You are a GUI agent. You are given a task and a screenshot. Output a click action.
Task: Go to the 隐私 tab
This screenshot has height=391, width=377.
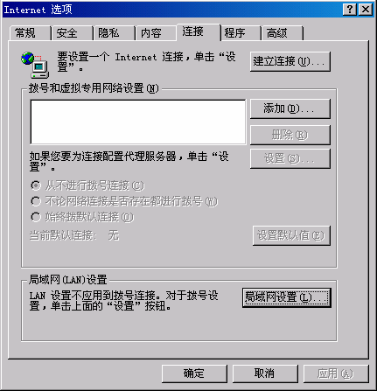[114, 32]
